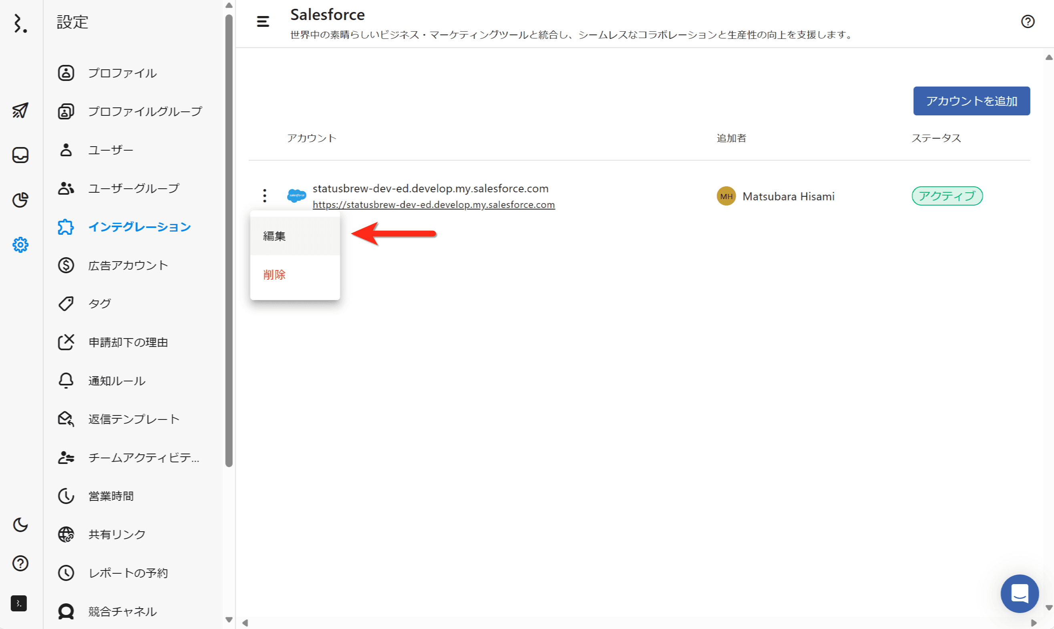Select 削除 from the context menu
The width and height of the screenshot is (1054, 629).
click(295, 275)
